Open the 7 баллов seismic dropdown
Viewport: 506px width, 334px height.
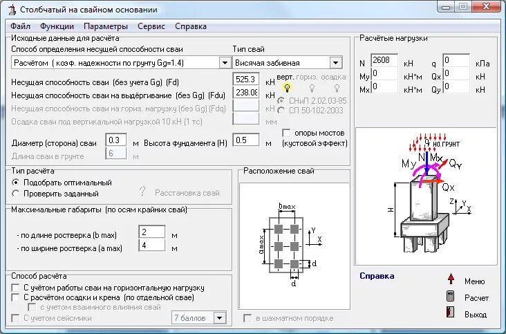click(219, 318)
